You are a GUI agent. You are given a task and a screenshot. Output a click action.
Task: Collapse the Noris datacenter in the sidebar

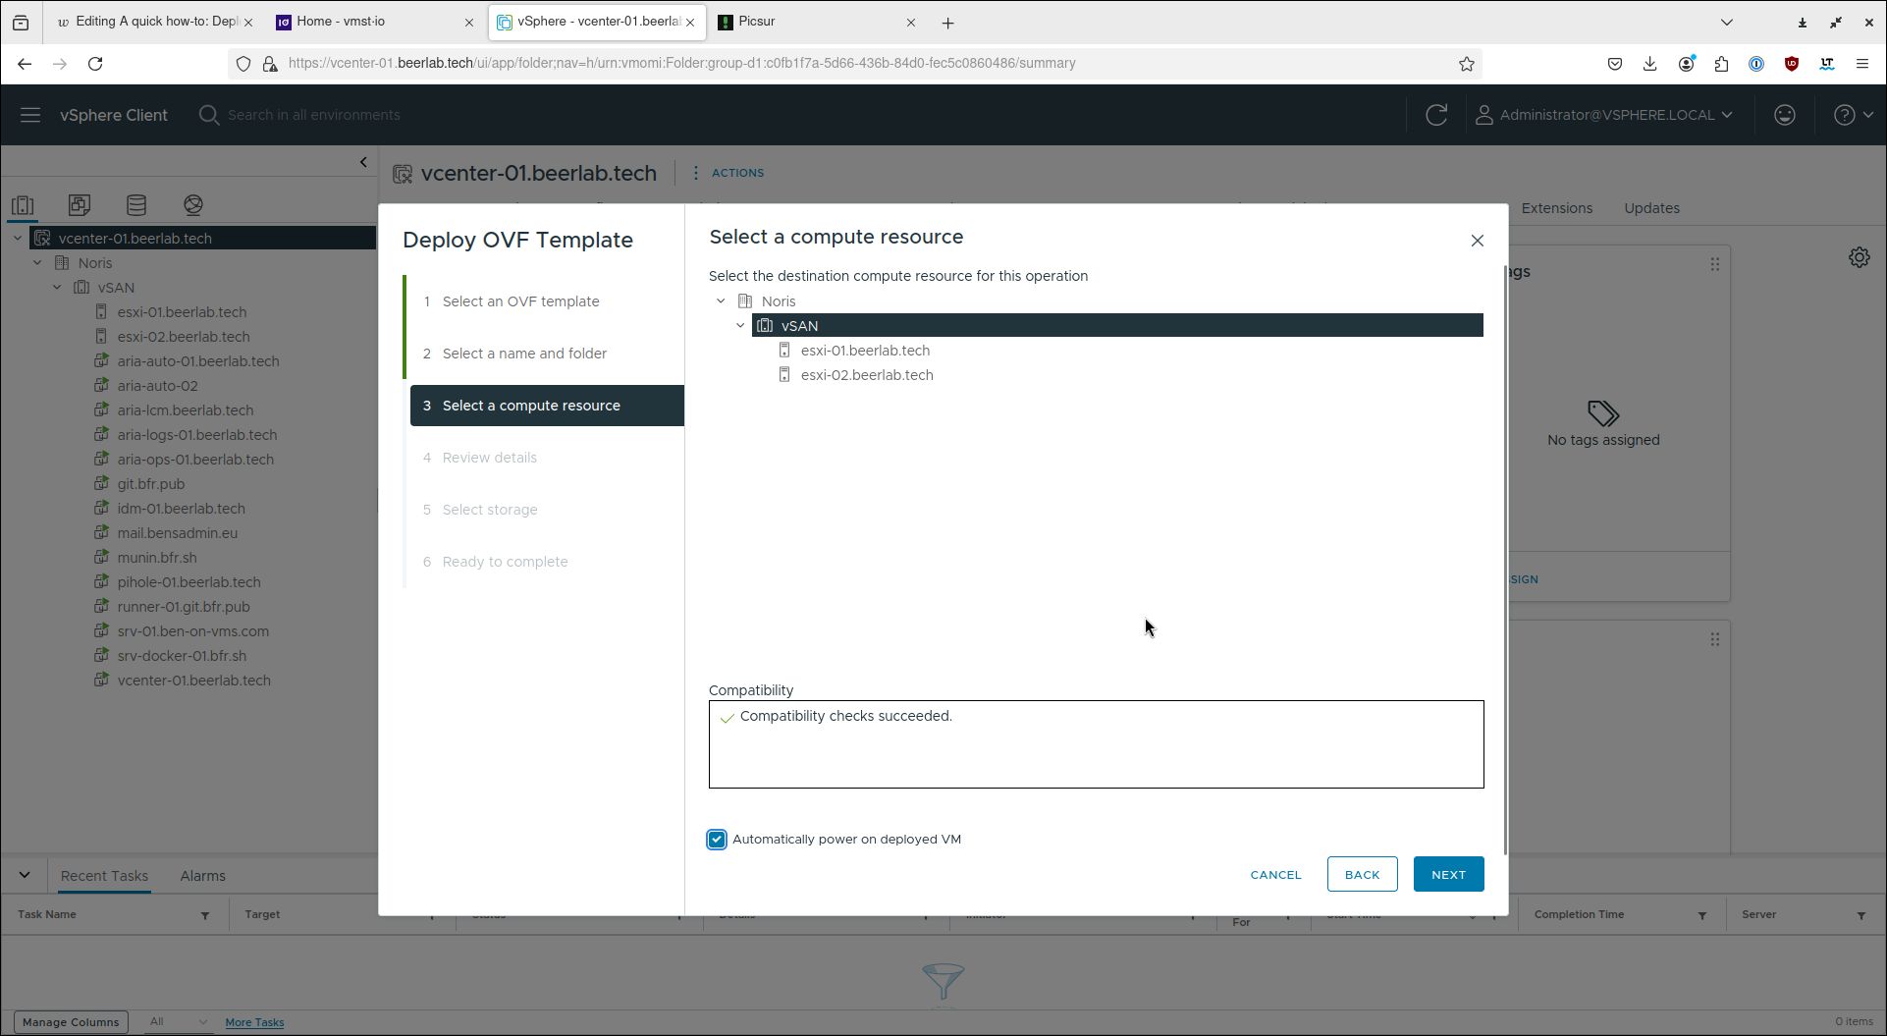(37, 263)
